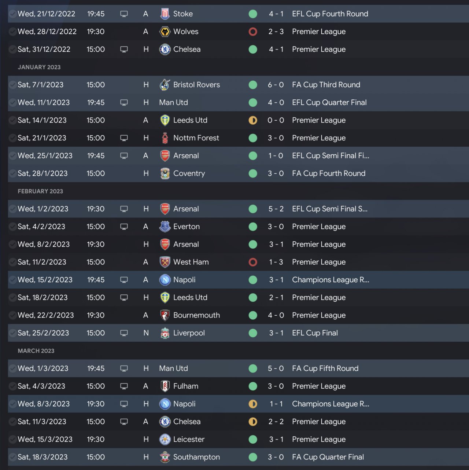This screenshot has height=470, width=469.
Task: Toggle the checkmark beside Wed, 15/3/2023 fixture
Action: point(13,439)
